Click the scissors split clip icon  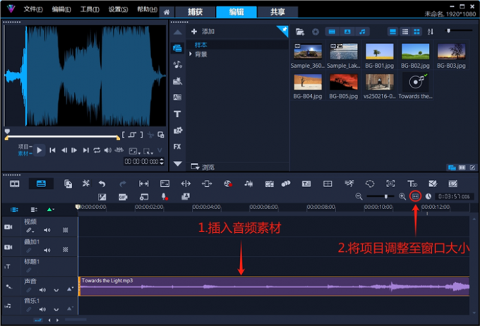(x=150, y=135)
